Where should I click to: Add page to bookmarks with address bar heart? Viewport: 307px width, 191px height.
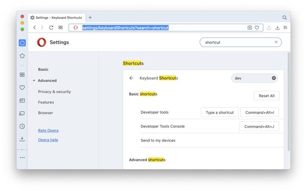[257, 28]
